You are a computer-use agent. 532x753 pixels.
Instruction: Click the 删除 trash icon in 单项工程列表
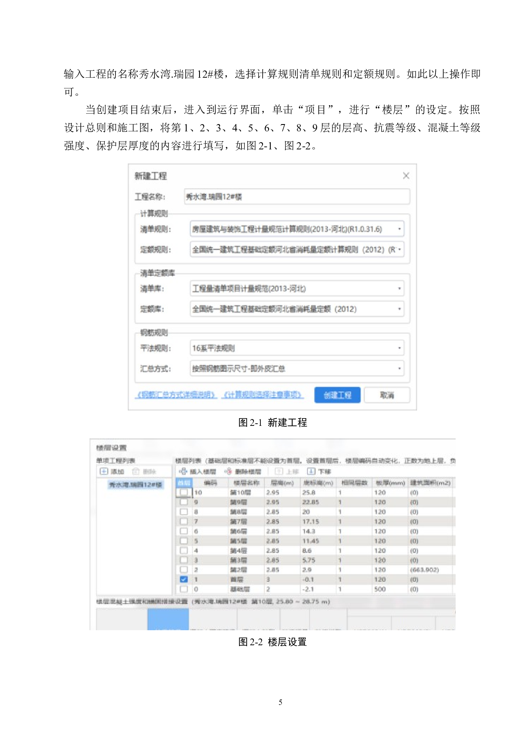coord(136,471)
